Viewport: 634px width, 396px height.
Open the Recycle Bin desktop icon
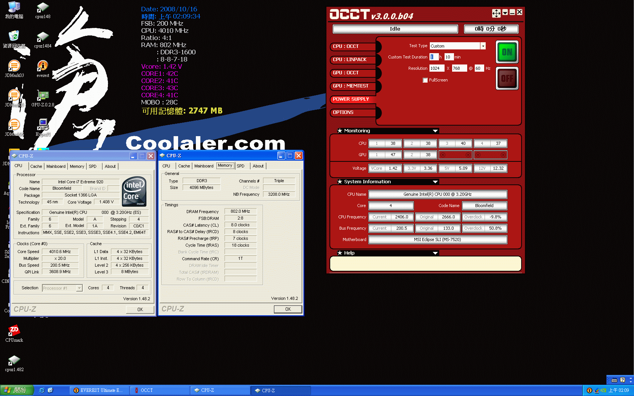point(14,40)
